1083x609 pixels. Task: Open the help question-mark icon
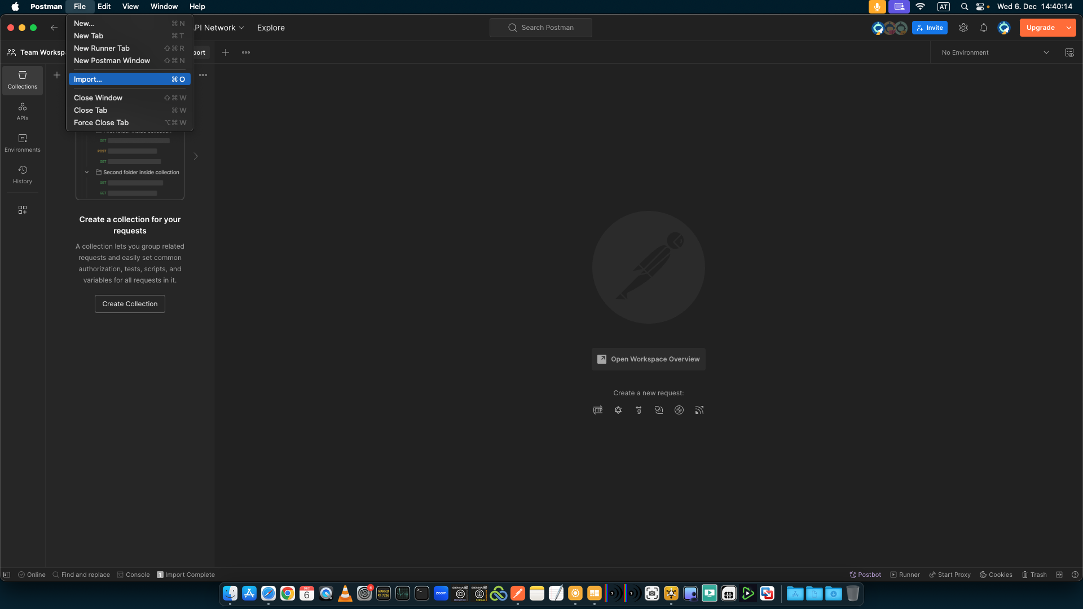click(x=1075, y=575)
